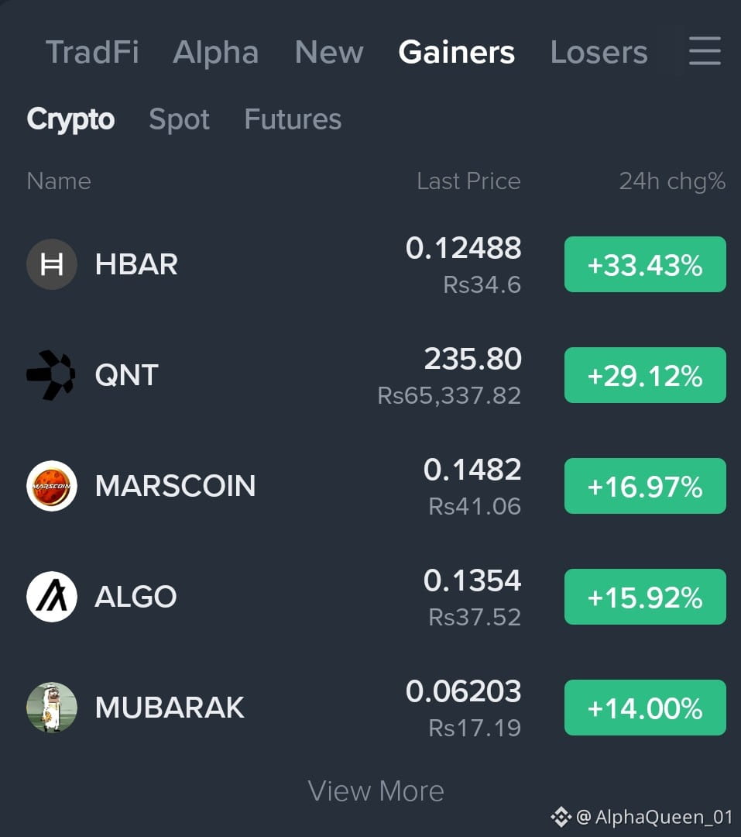741x837 pixels.
Task: Tap the MARSCOIN orange logo
Action: click(x=52, y=486)
